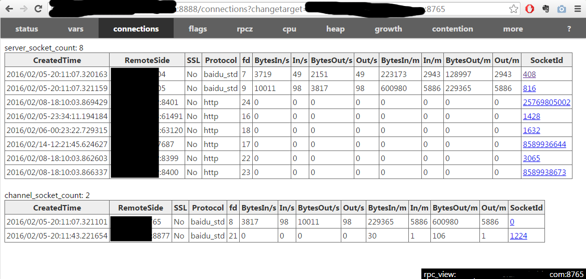This screenshot has width=586, height=279.
Task: Open the Chrome hamburger menu
Action: click(577, 9)
